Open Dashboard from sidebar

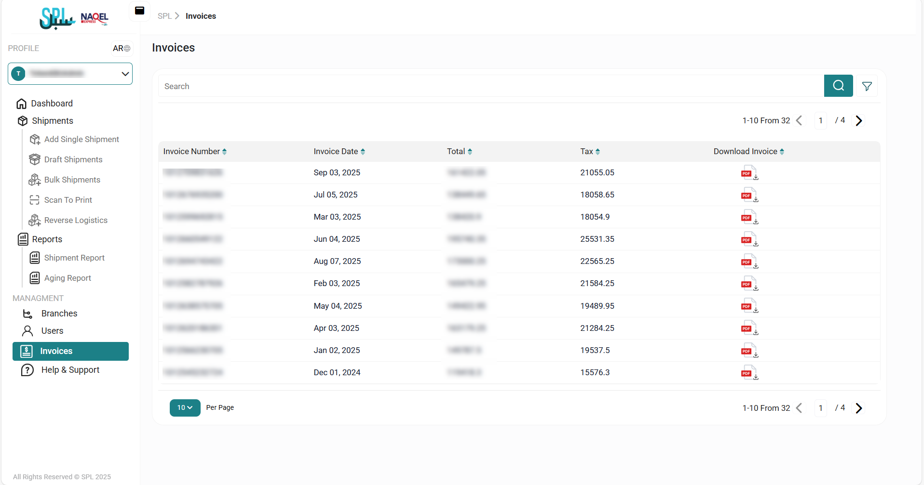pyautogui.click(x=52, y=104)
